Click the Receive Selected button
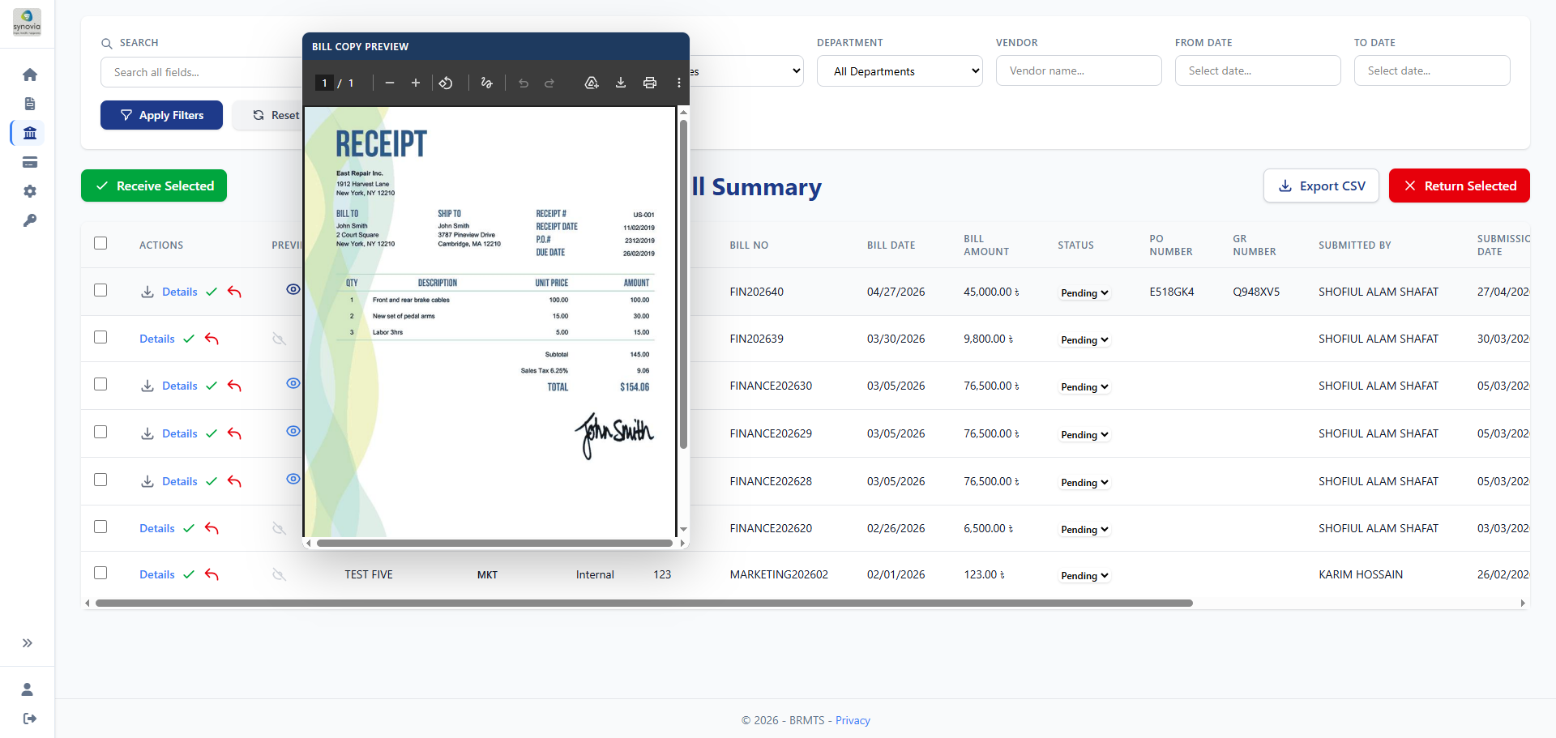1556x738 pixels. (x=154, y=186)
